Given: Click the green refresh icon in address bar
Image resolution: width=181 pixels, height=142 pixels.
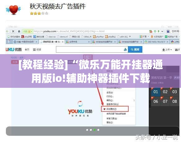Looking at the screenshot, I should pyautogui.click(x=155, y=31).
